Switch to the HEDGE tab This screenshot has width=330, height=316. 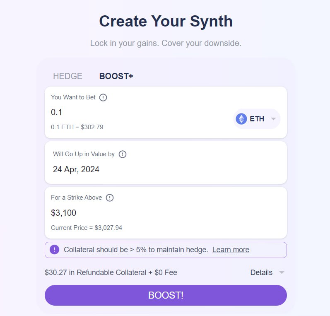[x=67, y=76]
